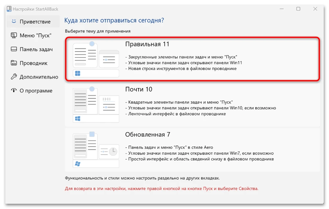Image resolution: width=329 pixels, height=209 pixels.
Task: Click the compass icon beside О программе
Action: pyautogui.click(x=14, y=90)
